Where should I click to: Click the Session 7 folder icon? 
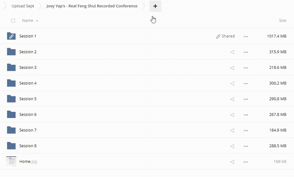tap(11, 130)
